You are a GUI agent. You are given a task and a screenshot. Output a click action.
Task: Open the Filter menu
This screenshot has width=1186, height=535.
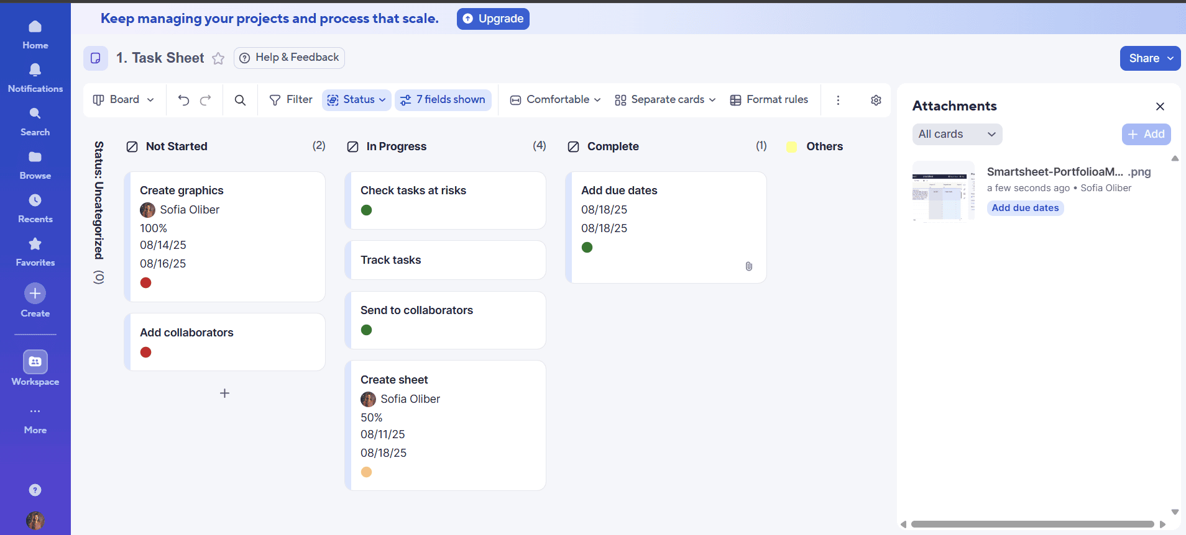pos(291,100)
